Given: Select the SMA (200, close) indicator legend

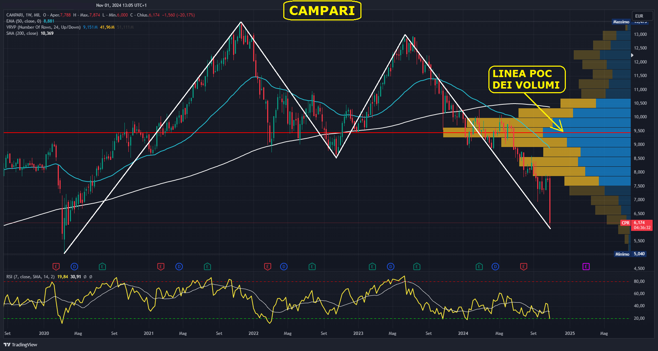Looking at the screenshot, I should click(22, 33).
